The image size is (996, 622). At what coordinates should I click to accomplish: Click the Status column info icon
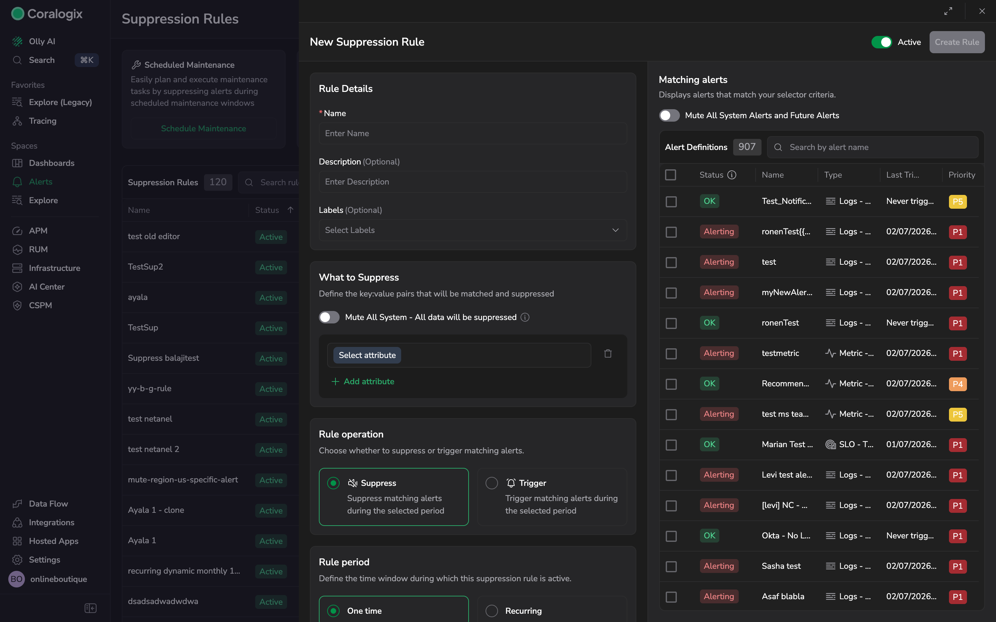tap(732, 175)
